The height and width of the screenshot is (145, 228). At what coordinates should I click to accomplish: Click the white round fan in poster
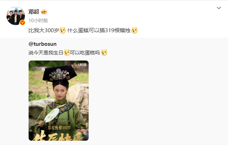click(52, 115)
